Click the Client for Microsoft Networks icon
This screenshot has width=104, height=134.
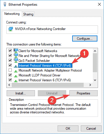[16, 51]
